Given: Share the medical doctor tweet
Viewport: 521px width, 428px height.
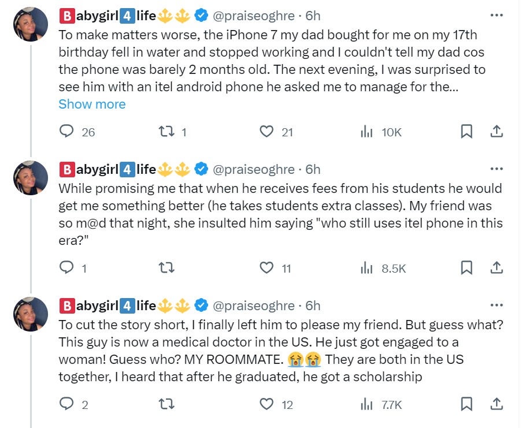Looking at the screenshot, I should click(496, 404).
